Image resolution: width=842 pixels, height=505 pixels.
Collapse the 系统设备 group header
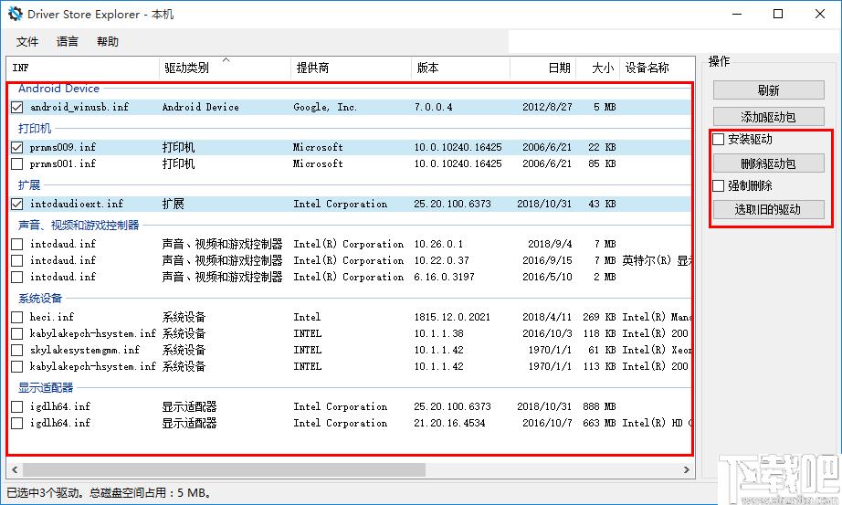40,299
